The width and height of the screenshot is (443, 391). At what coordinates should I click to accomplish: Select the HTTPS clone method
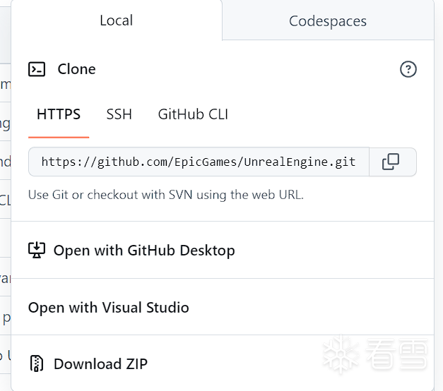(x=59, y=114)
